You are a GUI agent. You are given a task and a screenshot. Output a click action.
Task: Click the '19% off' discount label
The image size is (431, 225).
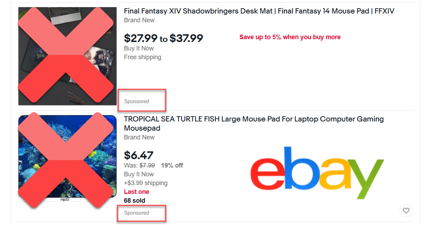(x=172, y=165)
